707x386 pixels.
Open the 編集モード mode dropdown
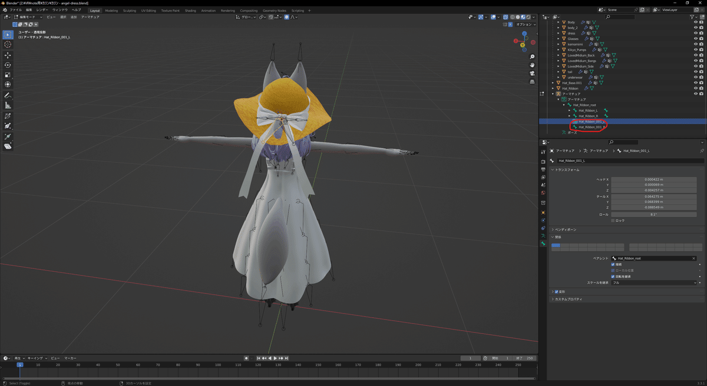(x=27, y=17)
